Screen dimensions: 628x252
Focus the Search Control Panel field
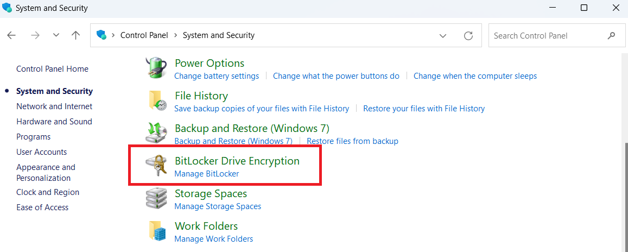click(550, 36)
